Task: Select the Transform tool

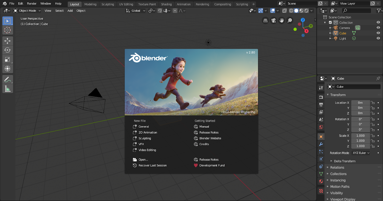Action: (8, 69)
